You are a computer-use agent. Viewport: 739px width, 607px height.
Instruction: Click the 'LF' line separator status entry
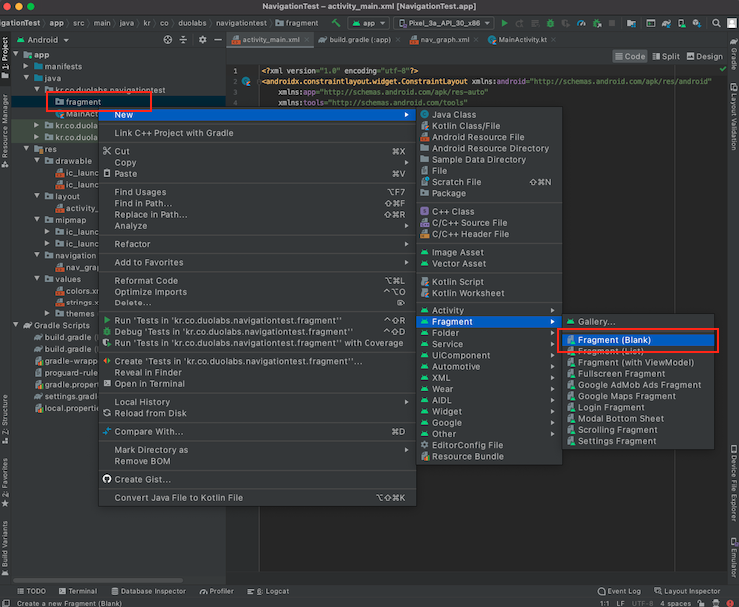(x=620, y=603)
